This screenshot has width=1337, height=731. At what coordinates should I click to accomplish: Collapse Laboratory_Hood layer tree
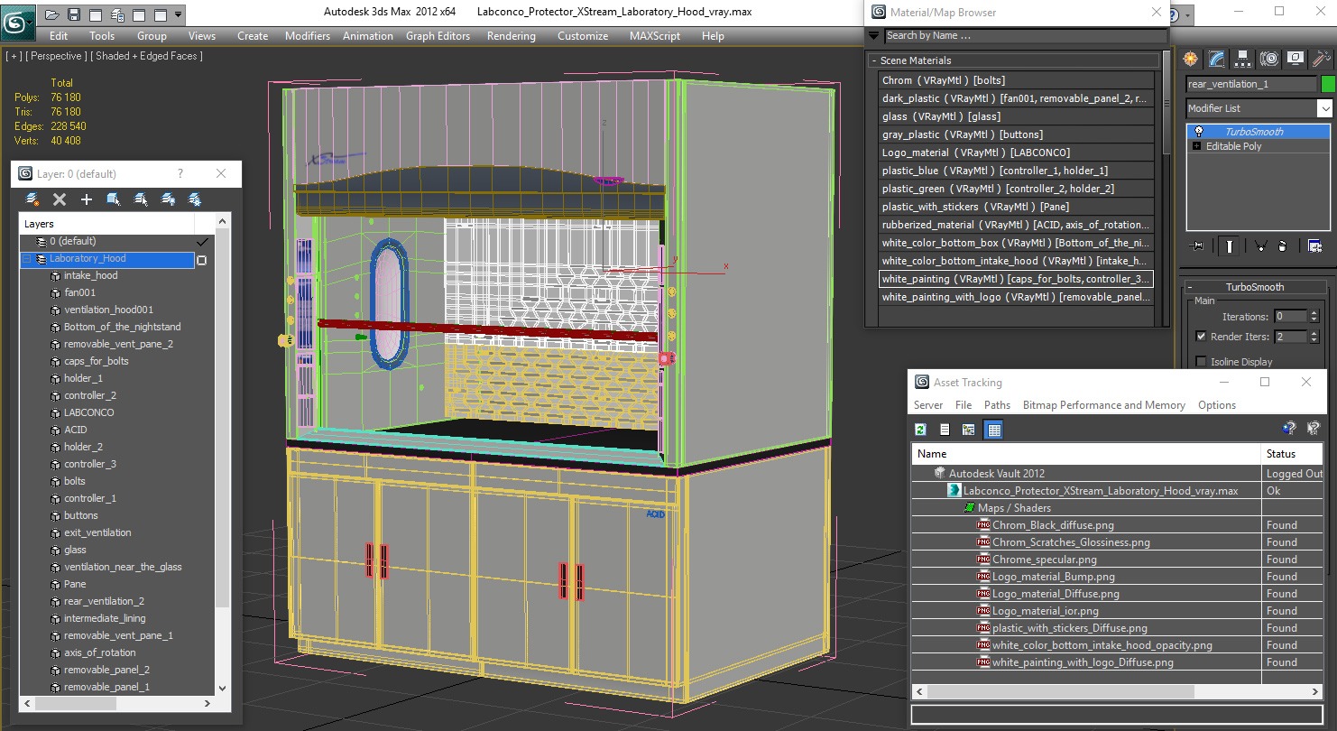26,259
